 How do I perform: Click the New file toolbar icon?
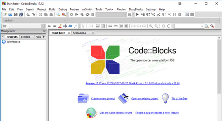click(x=5, y=14)
